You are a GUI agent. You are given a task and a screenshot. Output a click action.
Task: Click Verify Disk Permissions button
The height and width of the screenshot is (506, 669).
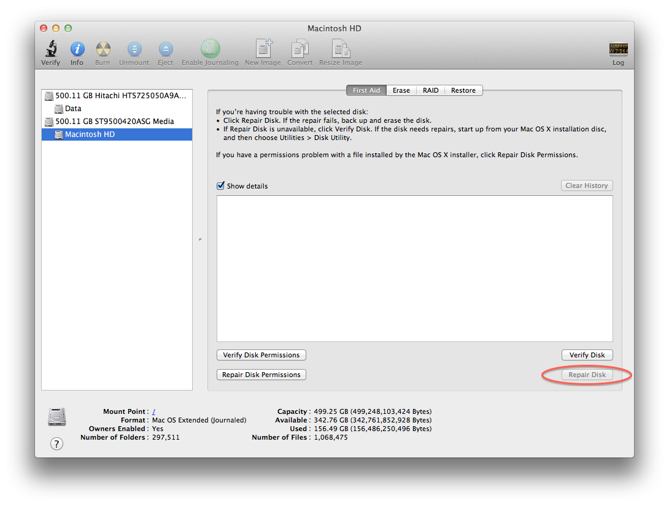[261, 355]
